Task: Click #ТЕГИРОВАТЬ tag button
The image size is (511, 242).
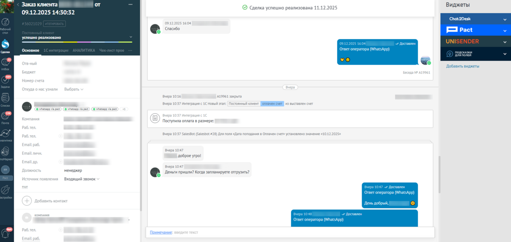Action: point(55,23)
